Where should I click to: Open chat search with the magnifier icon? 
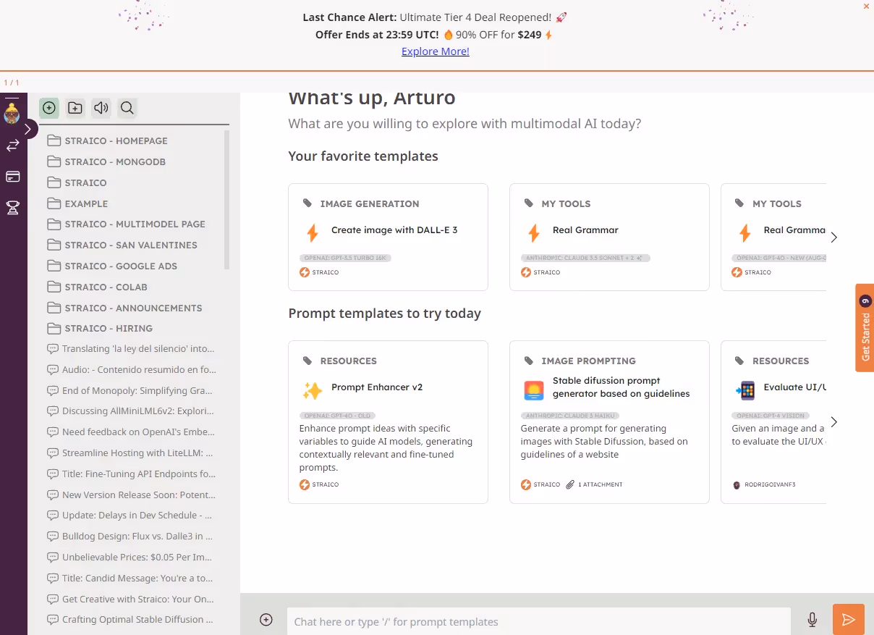[x=127, y=108]
